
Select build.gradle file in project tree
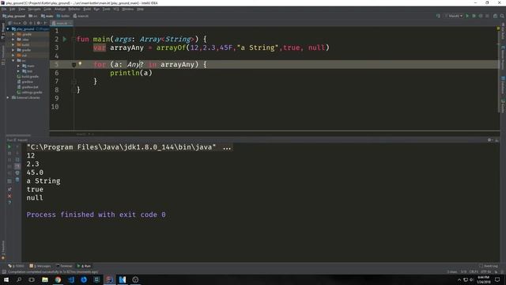[x=28, y=77]
